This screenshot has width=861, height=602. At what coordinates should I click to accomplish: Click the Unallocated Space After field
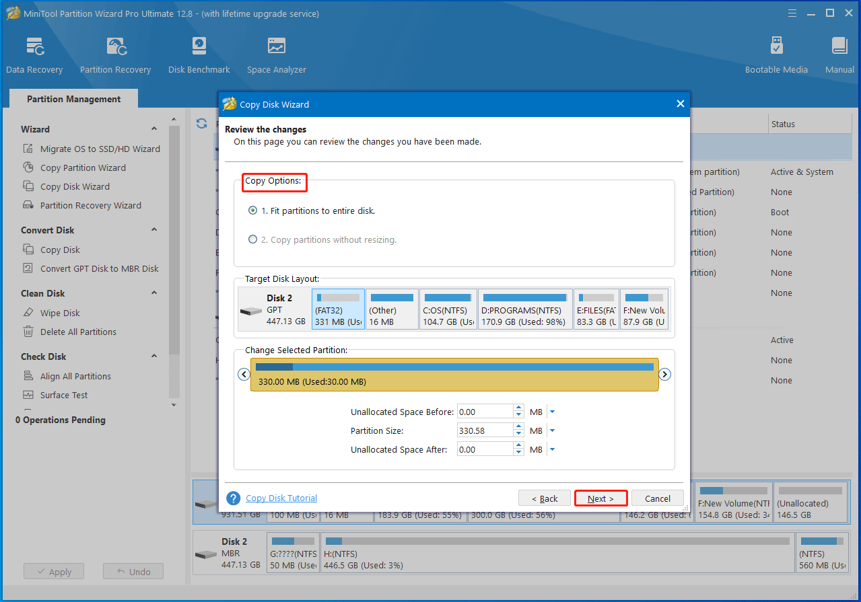click(x=485, y=449)
